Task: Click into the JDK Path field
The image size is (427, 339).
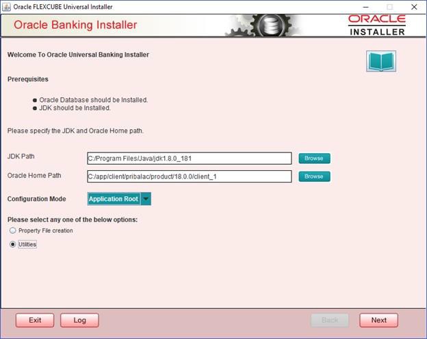Action: pyautogui.click(x=190, y=159)
